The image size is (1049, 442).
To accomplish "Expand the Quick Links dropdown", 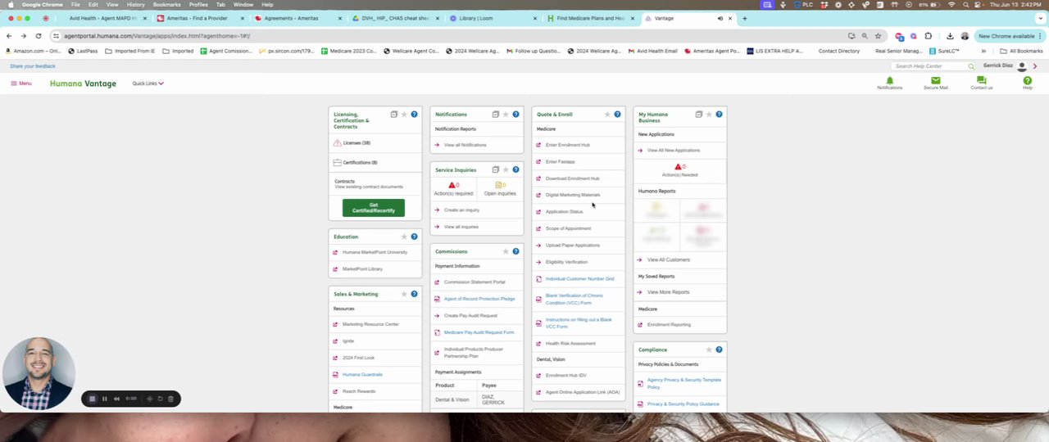I will pyautogui.click(x=148, y=83).
